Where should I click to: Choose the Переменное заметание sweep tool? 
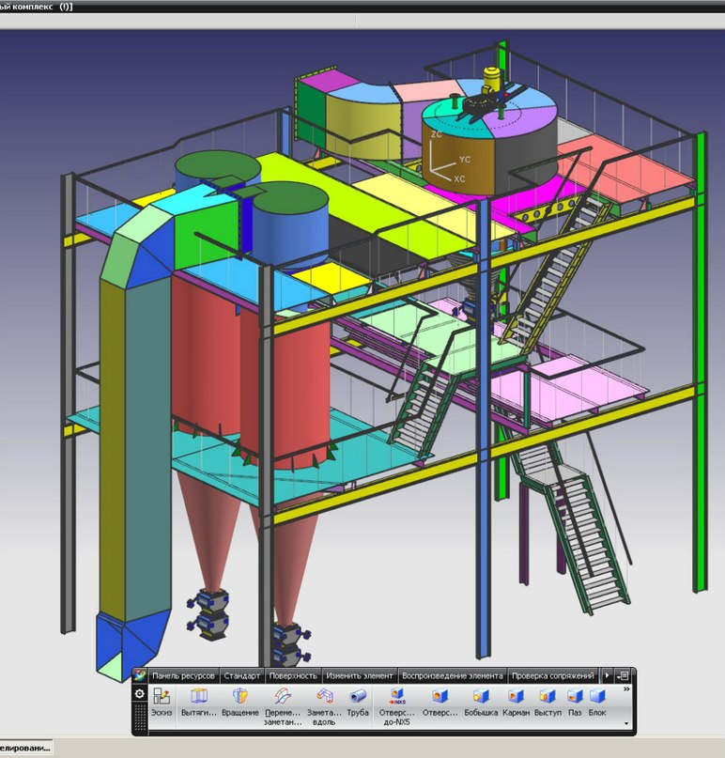[x=283, y=706]
